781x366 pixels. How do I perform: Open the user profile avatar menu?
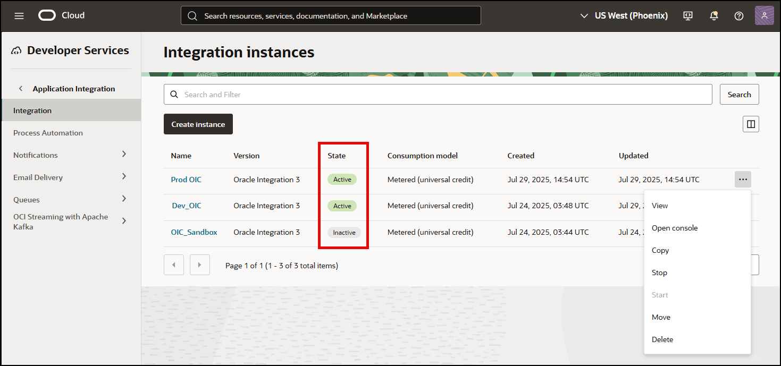[x=764, y=15]
